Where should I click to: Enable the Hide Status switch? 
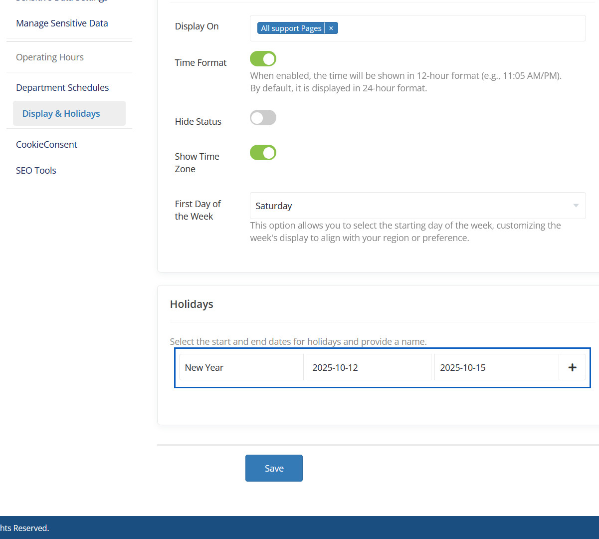point(263,118)
